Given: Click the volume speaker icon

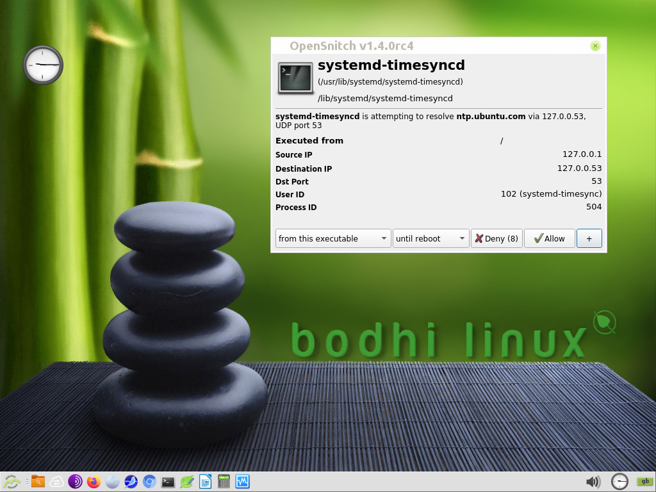Looking at the screenshot, I should coord(593,482).
